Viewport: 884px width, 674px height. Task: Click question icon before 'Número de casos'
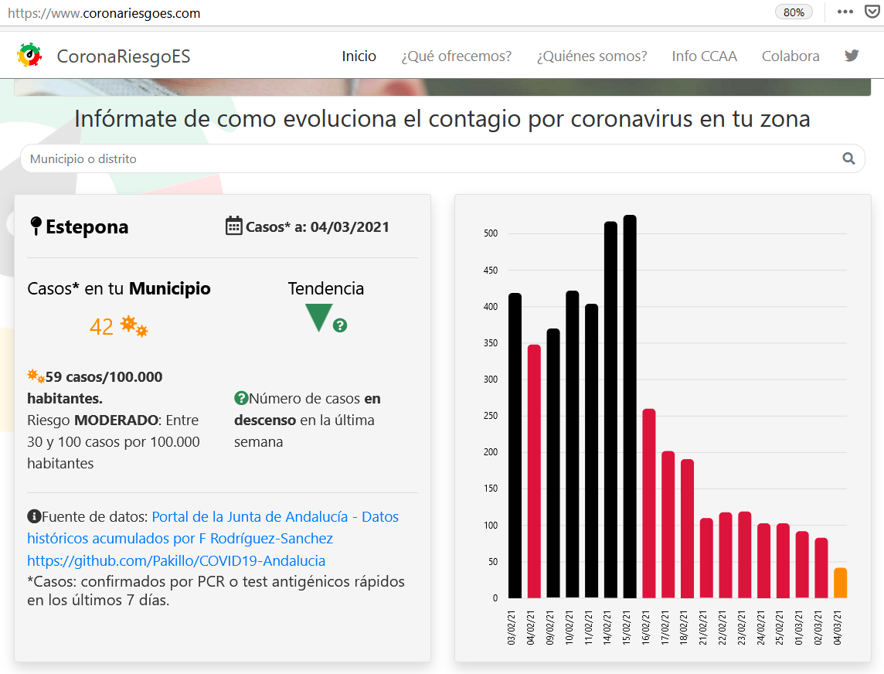(241, 398)
